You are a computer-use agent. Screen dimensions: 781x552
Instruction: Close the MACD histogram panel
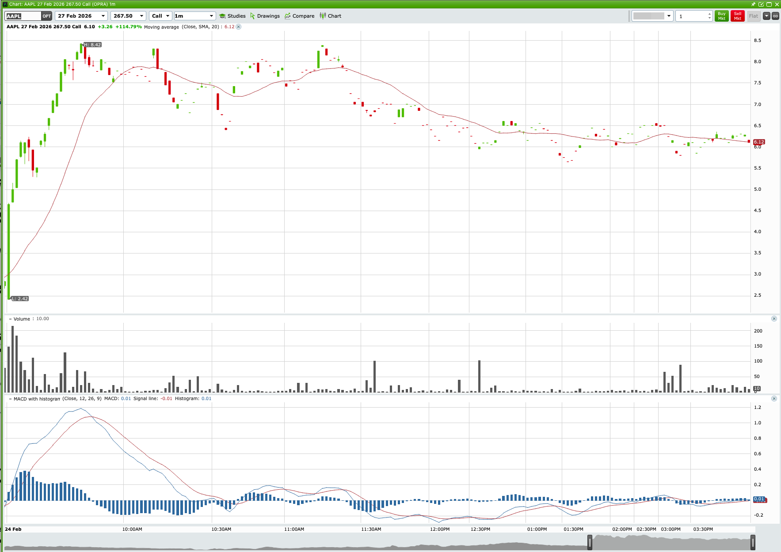[x=774, y=398]
